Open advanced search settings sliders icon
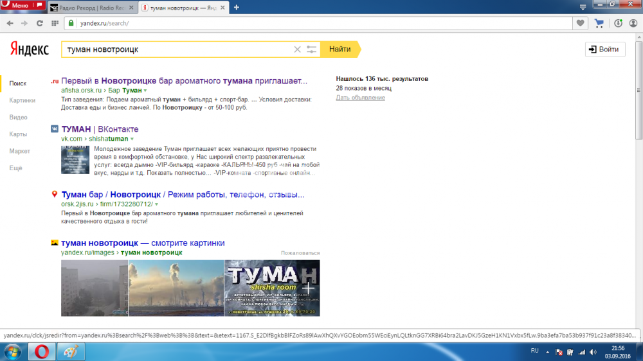This screenshot has width=643, height=361. click(x=312, y=49)
